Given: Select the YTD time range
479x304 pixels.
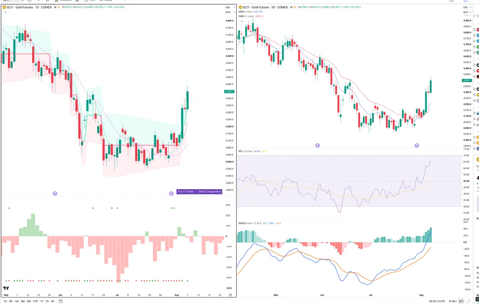Looking at the screenshot, I should (36, 301).
